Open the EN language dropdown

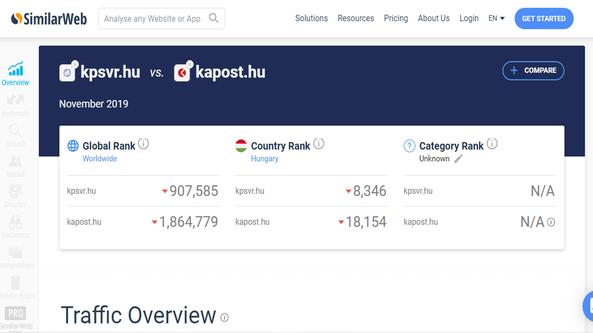click(497, 18)
